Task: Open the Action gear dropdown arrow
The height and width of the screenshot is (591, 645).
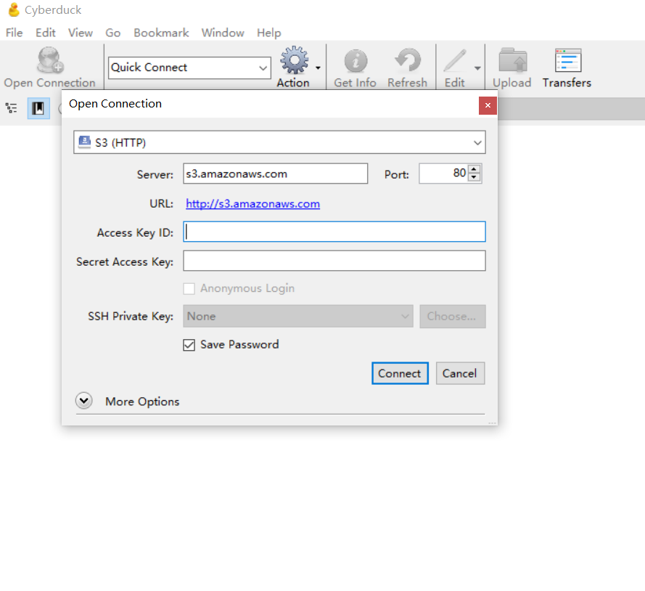Action: [x=318, y=68]
